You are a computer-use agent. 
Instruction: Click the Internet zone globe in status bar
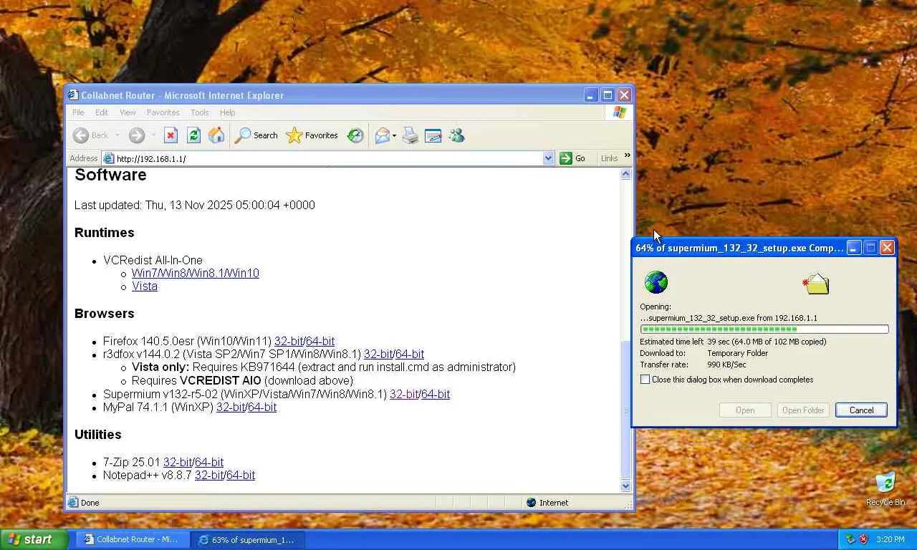coord(531,503)
